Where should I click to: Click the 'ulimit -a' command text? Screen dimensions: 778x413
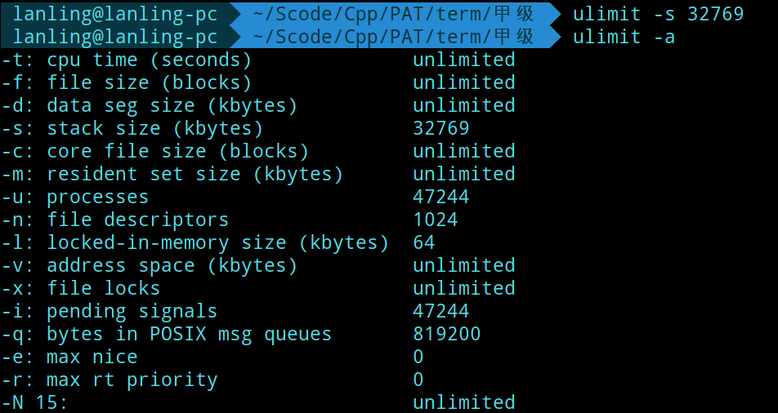[x=624, y=37]
